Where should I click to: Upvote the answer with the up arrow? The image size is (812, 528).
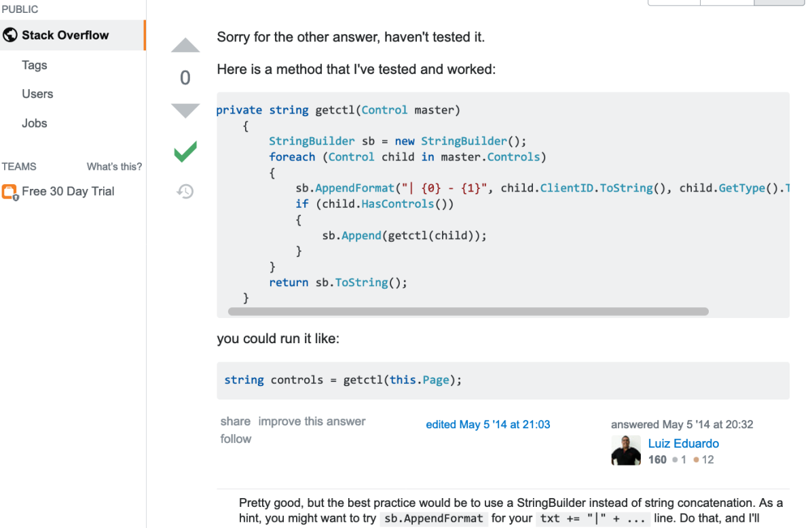[x=185, y=46]
